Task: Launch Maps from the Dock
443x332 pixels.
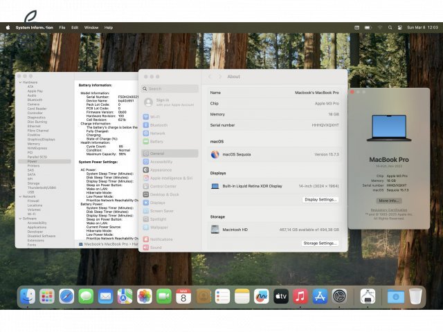Action: [x=125, y=296]
